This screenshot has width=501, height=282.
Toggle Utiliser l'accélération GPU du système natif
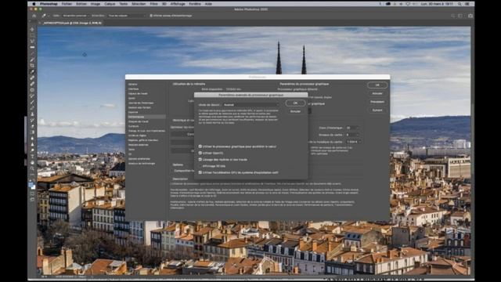point(200,172)
